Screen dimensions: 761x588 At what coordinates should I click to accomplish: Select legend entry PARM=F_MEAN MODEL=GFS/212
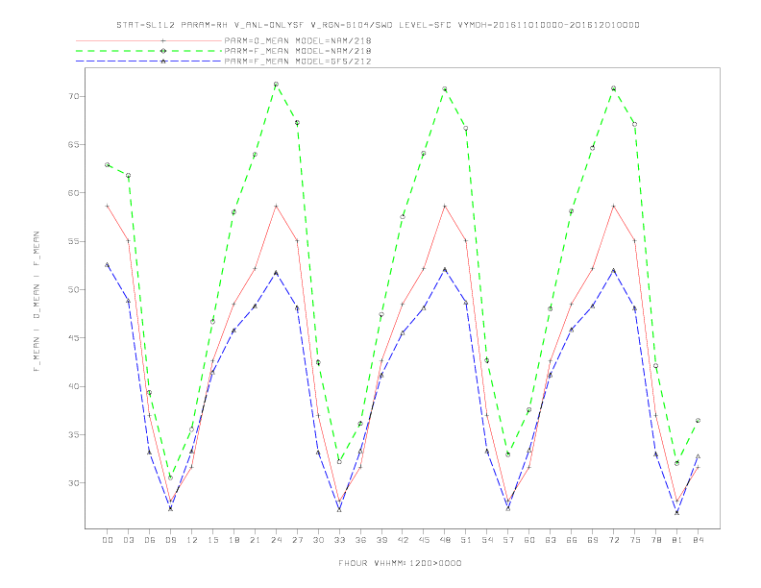pos(298,61)
